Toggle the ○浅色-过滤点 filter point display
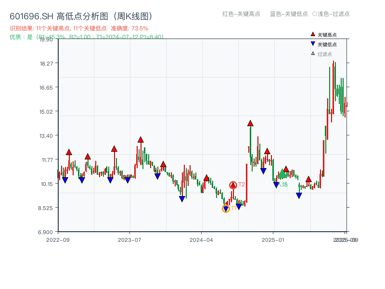The image size is (385, 289). pos(333,14)
